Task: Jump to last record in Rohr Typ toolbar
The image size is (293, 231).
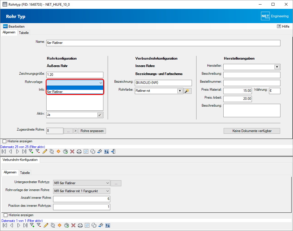Action: 24,151
